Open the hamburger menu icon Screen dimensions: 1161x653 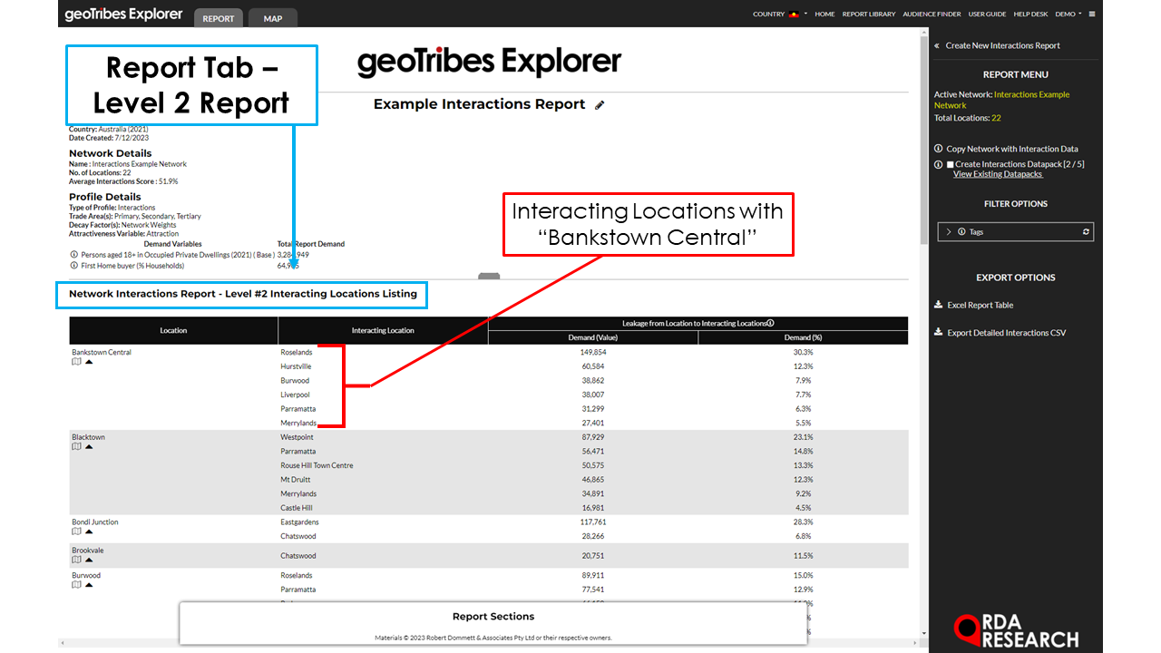click(1092, 15)
